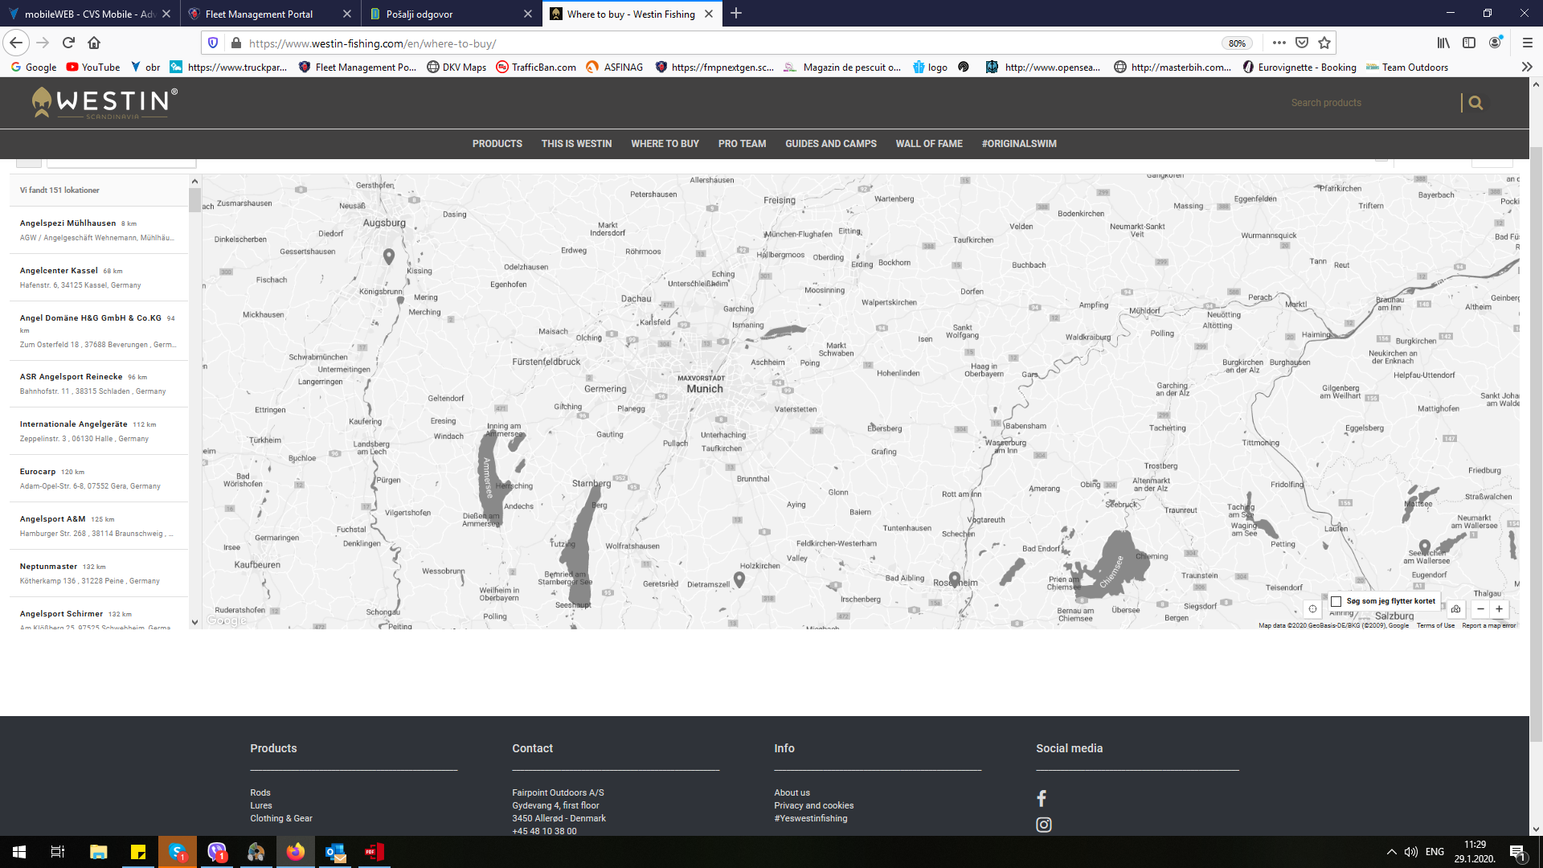
Task: Open the Terms of Use map link
Action: pyautogui.click(x=1435, y=625)
